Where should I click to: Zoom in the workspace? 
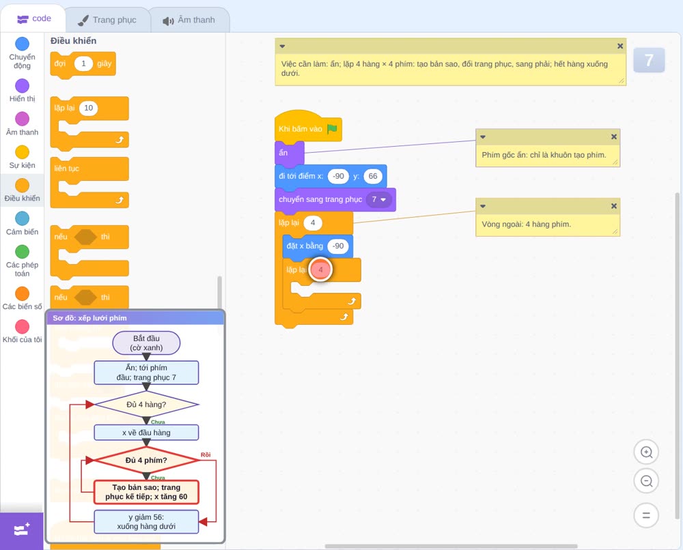(x=646, y=452)
